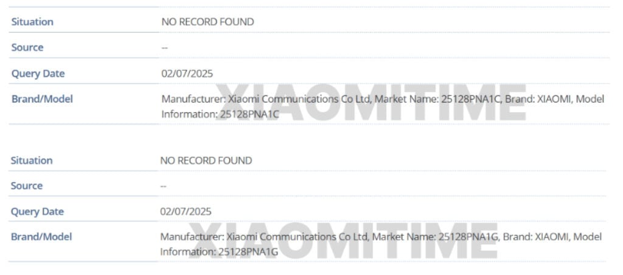
Task: Click the first Brand/Model label
Action: point(42,99)
